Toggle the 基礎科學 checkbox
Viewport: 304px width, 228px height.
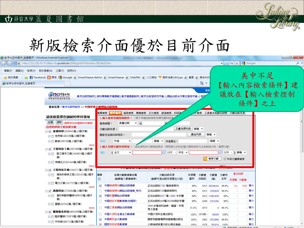50,132
